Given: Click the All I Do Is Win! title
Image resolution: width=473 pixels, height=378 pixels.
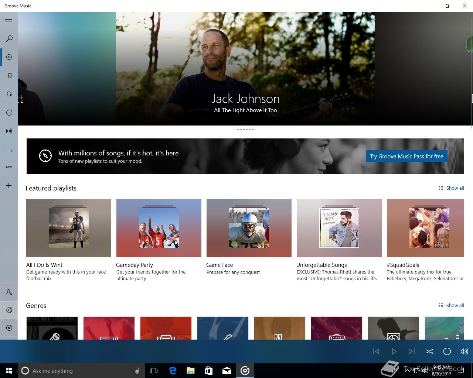Looking at the screenshot, I should pos(44,265).
